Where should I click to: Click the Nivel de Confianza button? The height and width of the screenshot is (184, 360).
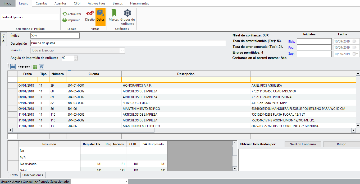[x=303, y=144]
